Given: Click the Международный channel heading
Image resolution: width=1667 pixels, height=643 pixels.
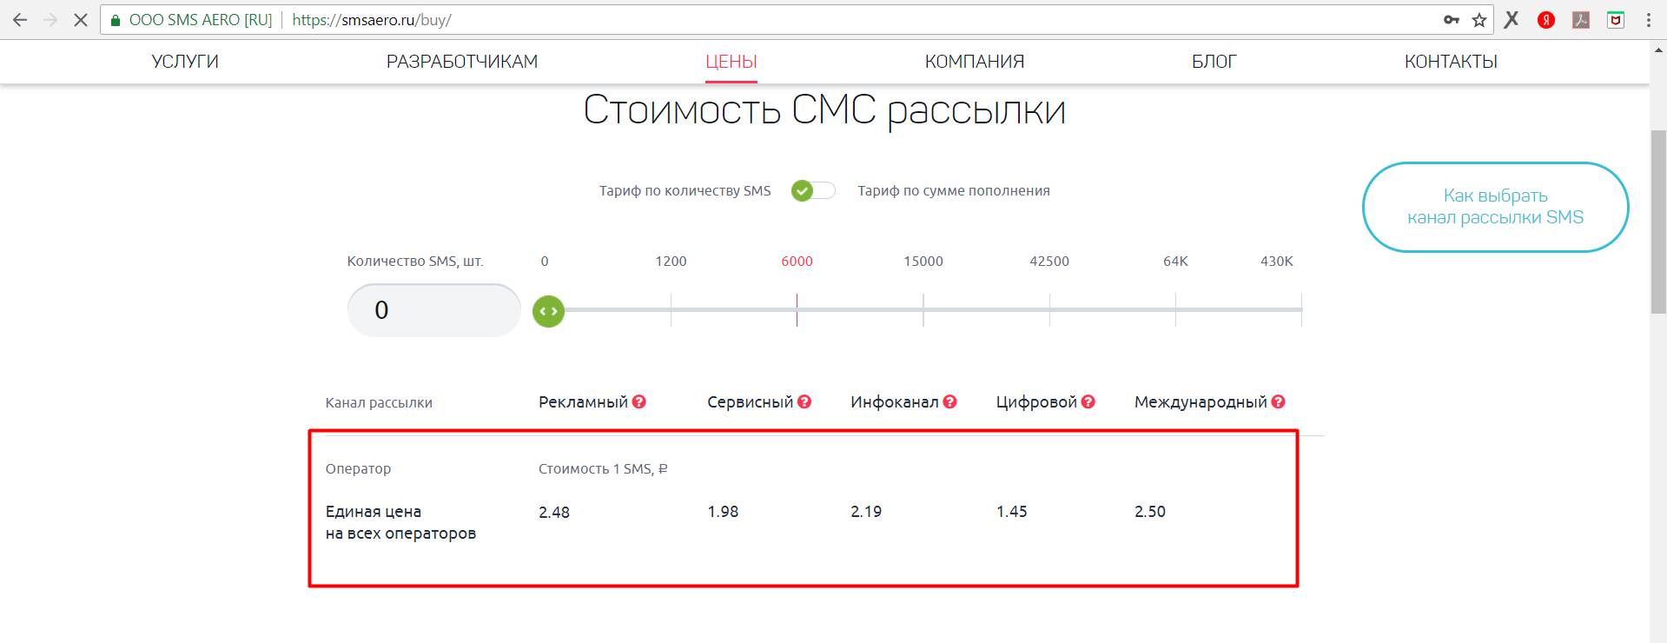Looking at the screenshot, I should click(x=1201, y=401).
